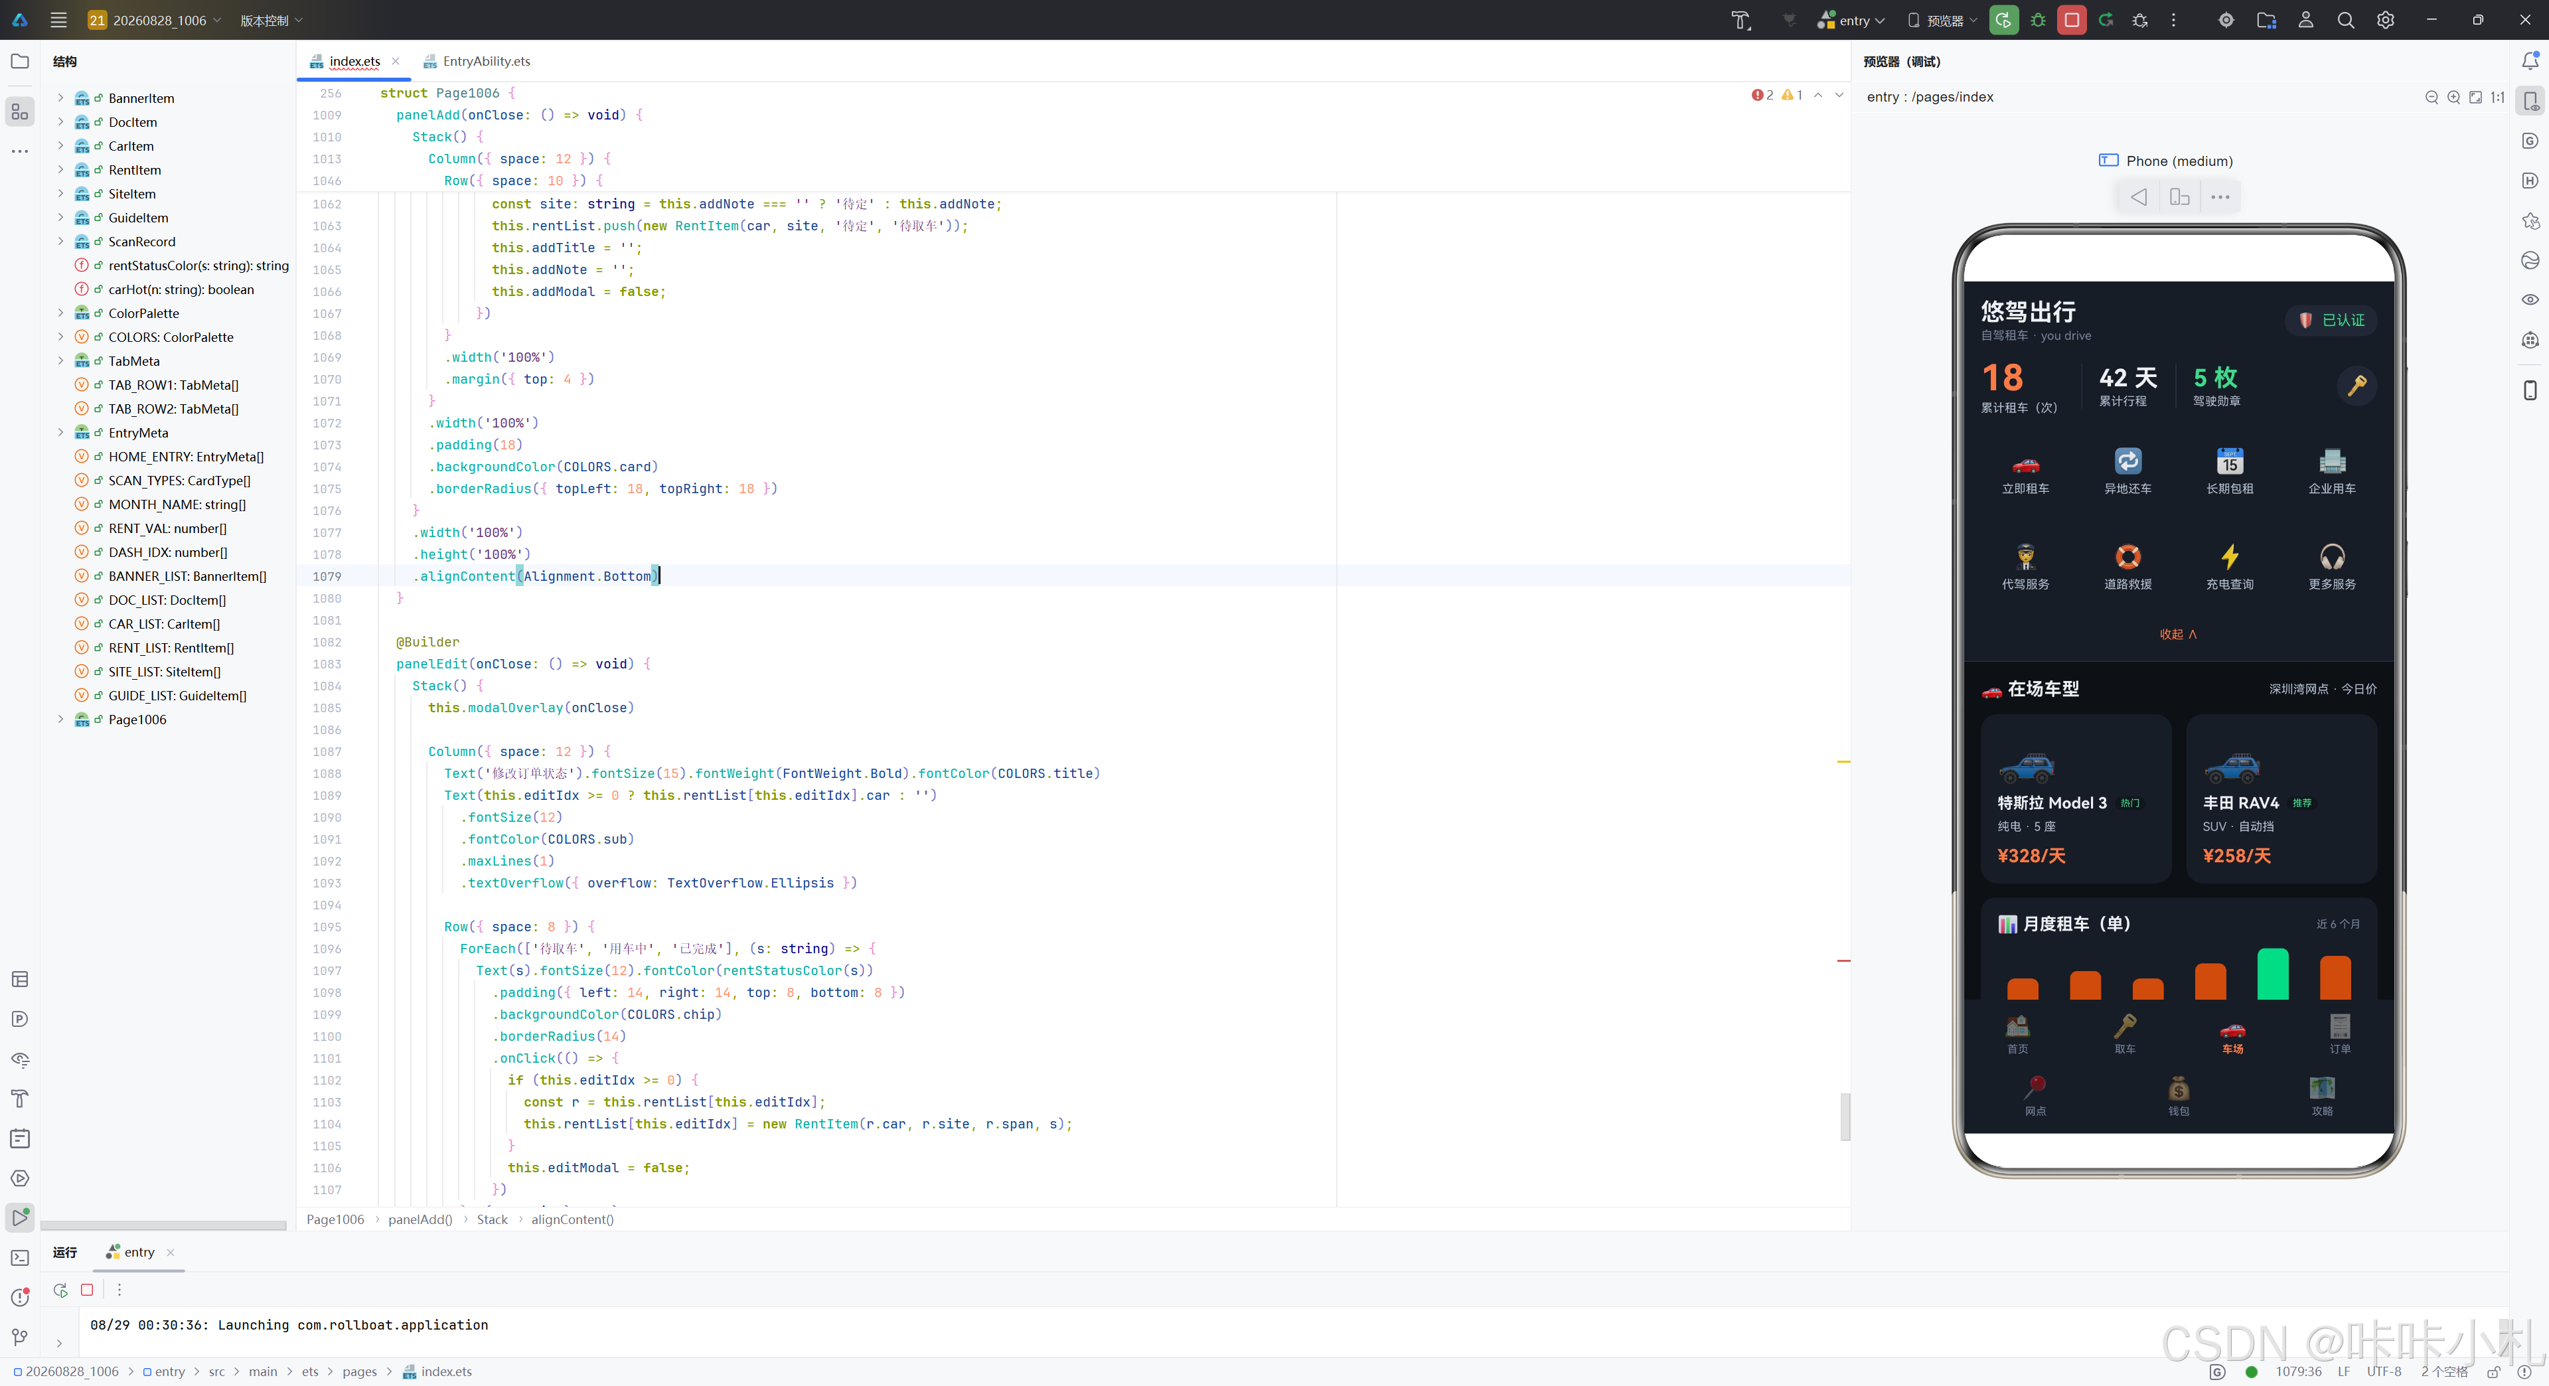
Task: Open the 版本控制 dropdown
Action: [271, 20]
